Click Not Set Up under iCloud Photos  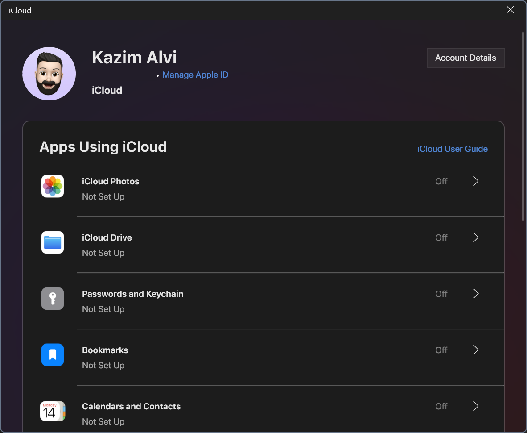103,196
